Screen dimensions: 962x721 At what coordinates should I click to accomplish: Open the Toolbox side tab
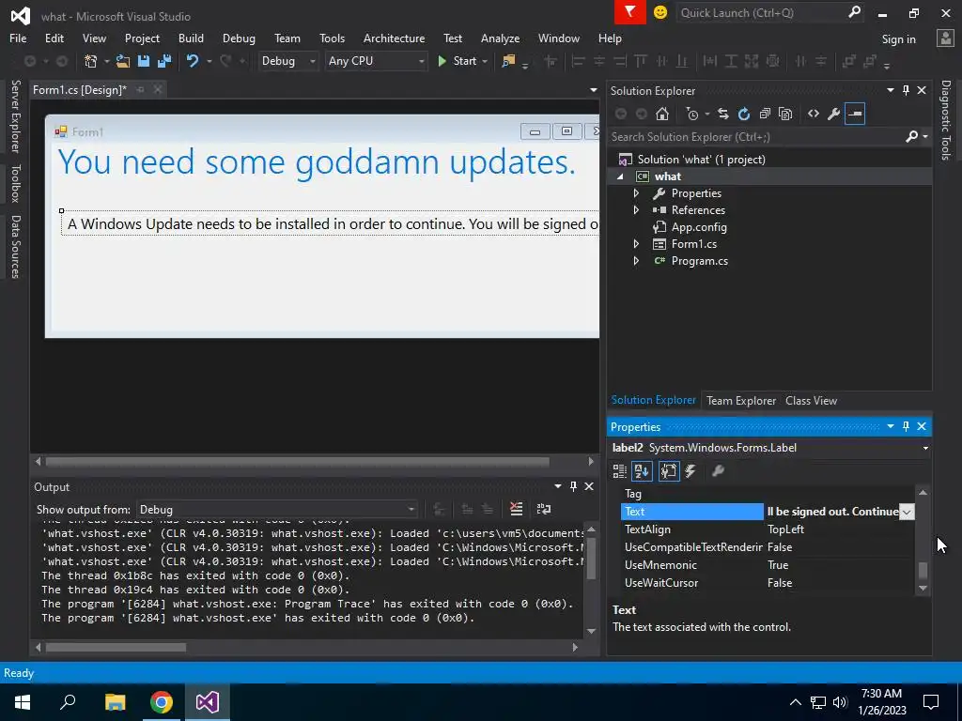click(15, 183)
